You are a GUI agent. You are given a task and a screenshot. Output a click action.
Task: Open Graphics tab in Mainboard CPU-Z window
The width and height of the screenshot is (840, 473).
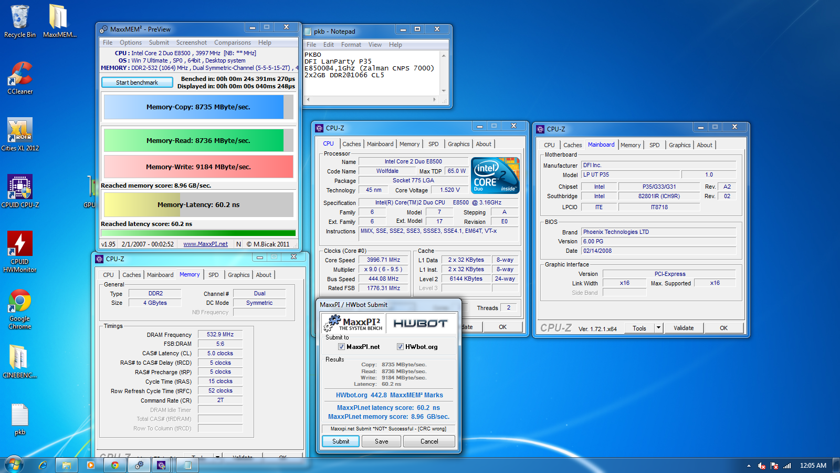pos(680,145)
